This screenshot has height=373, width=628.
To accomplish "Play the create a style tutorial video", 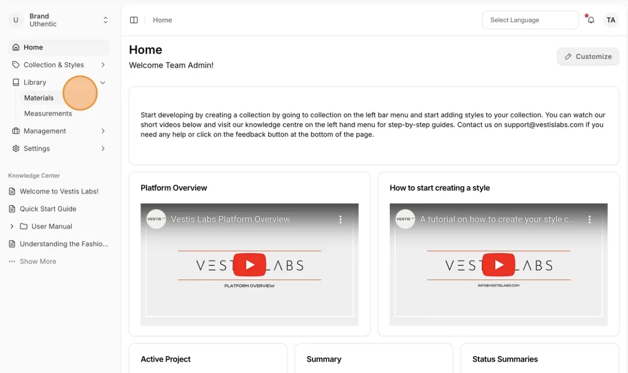I will (498, 265).
